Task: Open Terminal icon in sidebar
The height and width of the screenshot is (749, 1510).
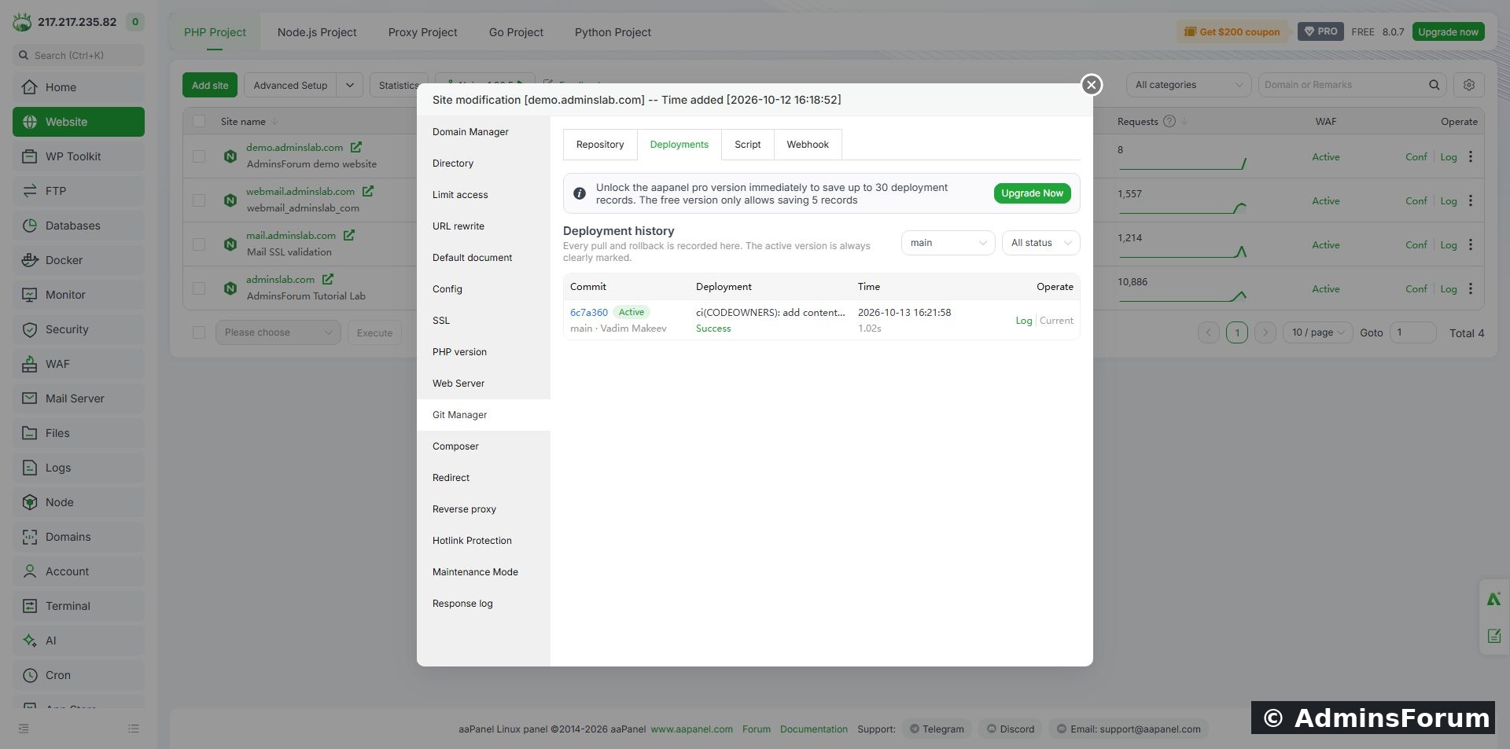Action: [29, 606]
